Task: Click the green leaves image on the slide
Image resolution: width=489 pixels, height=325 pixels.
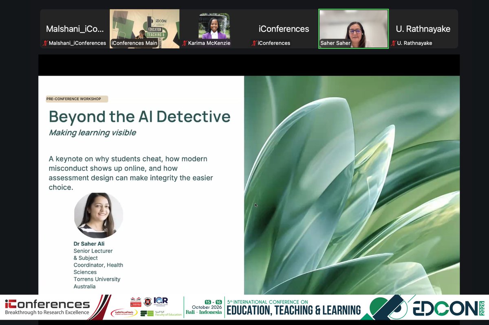Action: 352,185
